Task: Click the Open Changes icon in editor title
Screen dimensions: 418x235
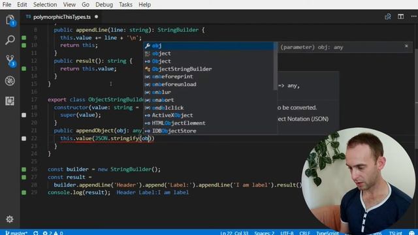Action: [x=388, y=16]
